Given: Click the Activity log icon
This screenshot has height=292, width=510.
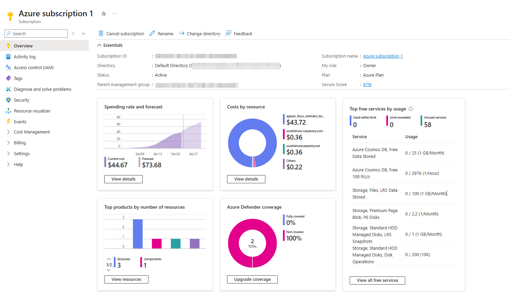Looking at the screenshot, I should [x=8, y=57].
